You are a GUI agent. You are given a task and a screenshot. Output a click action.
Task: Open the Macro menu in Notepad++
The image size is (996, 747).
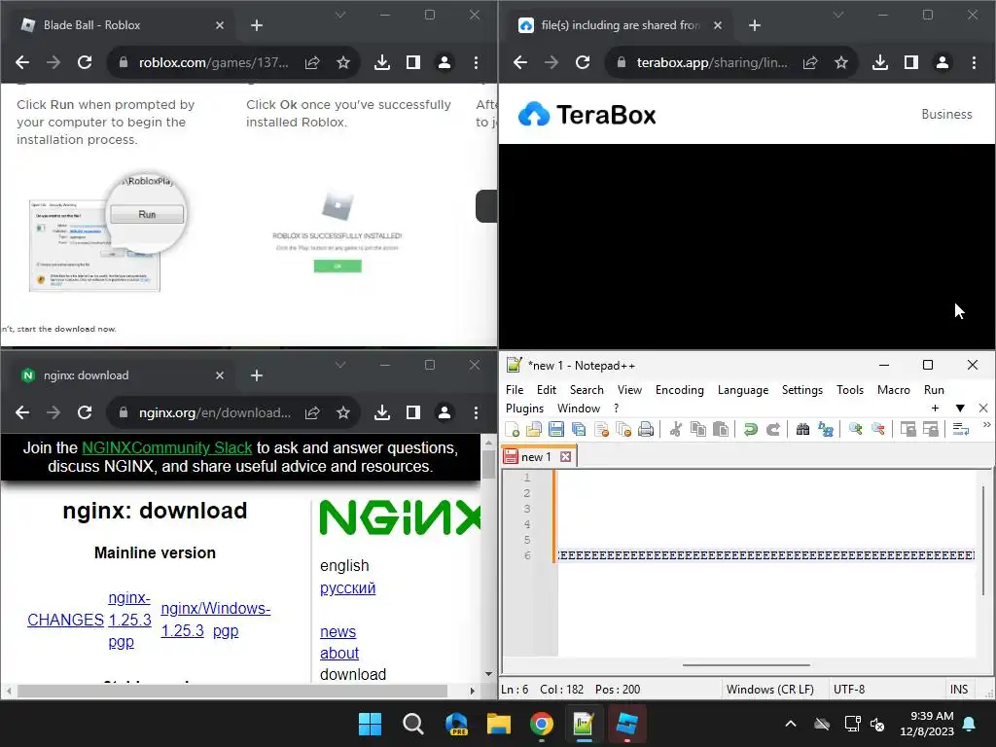pos(893,389)
